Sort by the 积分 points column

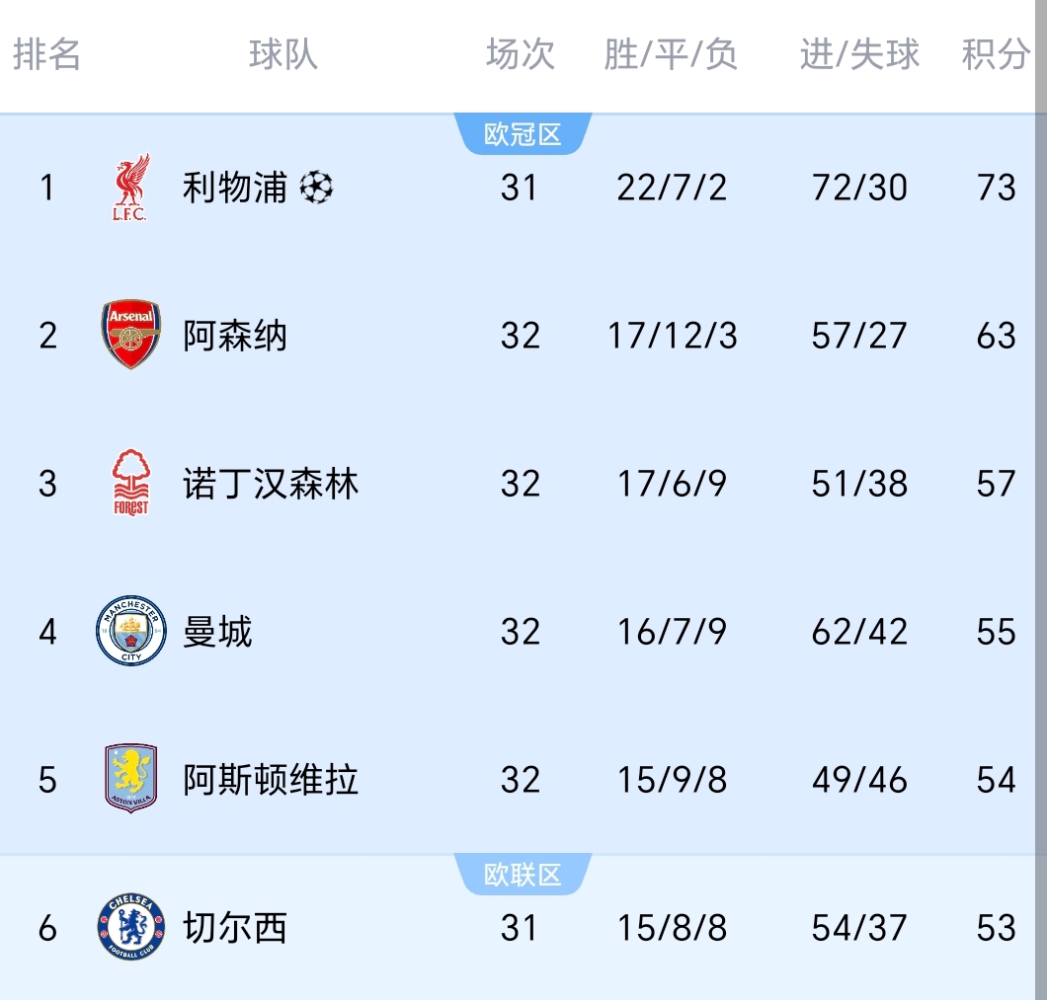[993, 56]
